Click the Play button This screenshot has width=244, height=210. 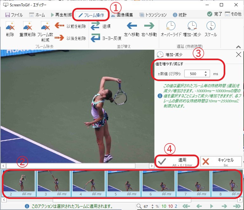click(x=212, y=206)
